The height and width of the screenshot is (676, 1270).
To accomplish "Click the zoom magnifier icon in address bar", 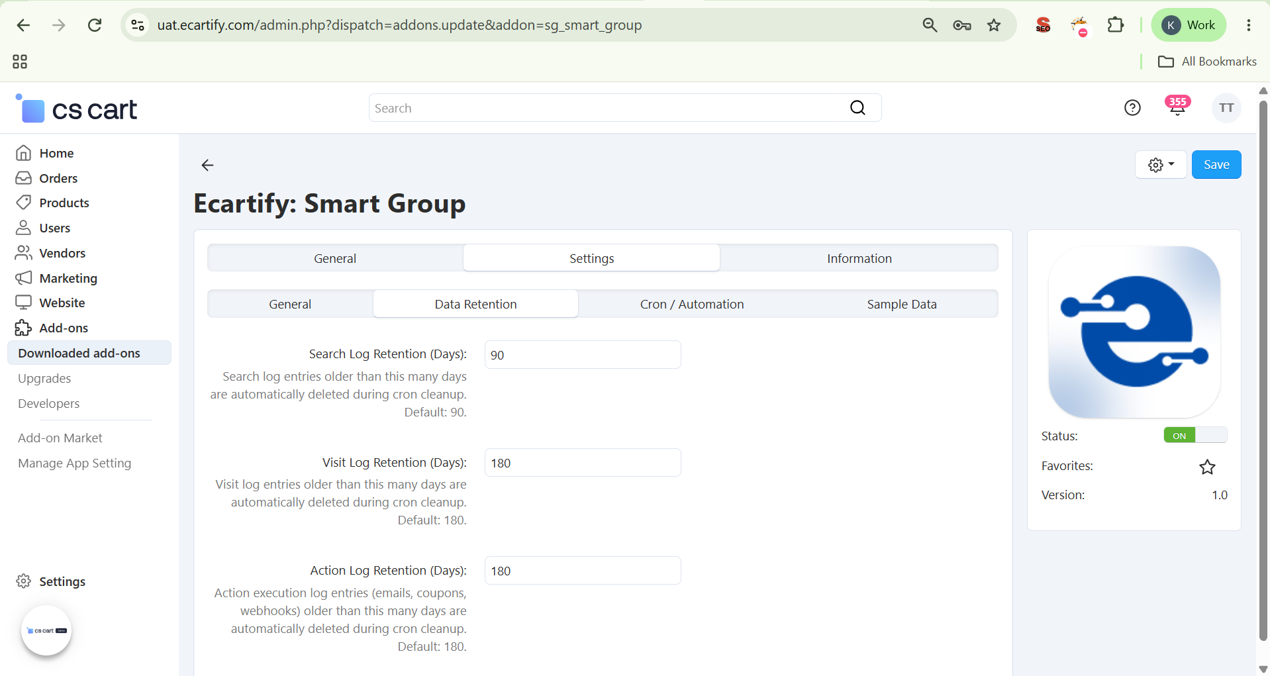I will tap(930, 25).
